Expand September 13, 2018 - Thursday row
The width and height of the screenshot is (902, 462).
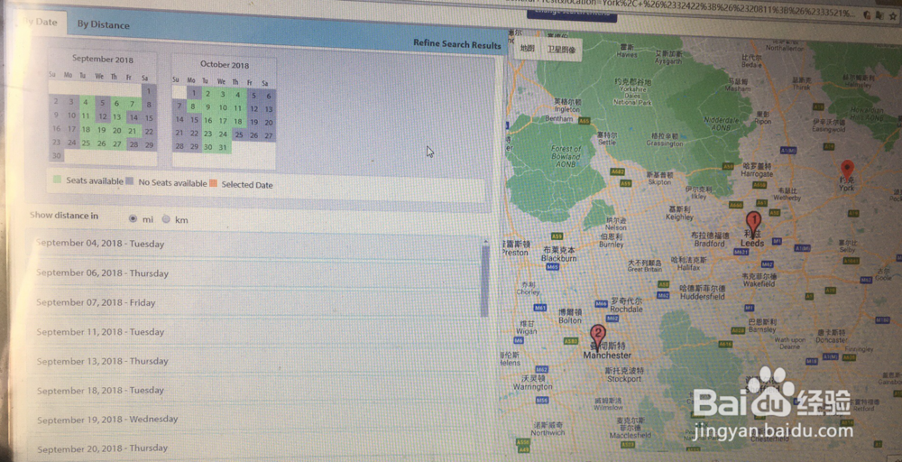253,361
